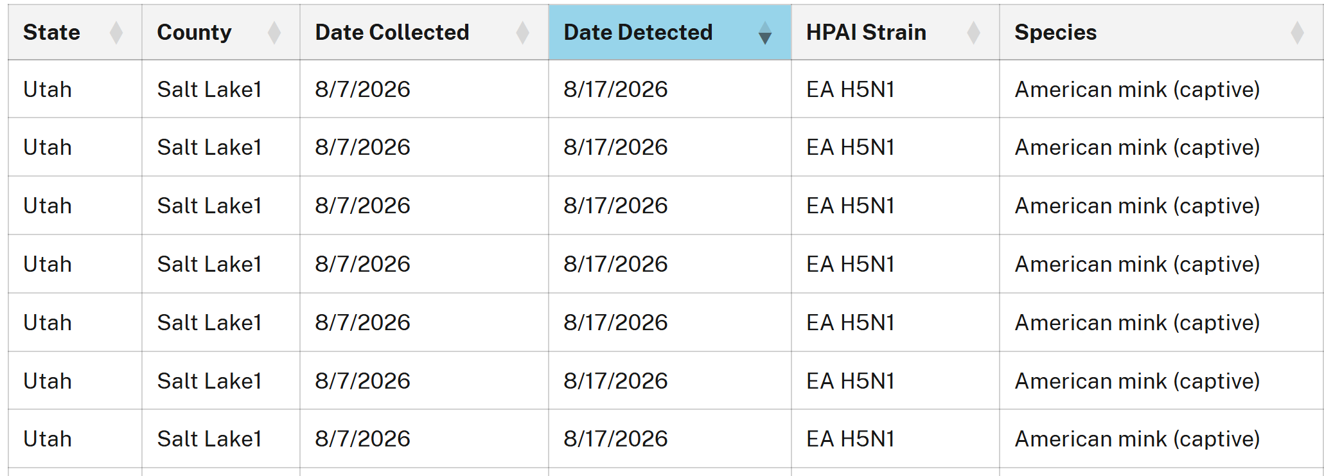Click Utah in the first row
This screenshot has height=476, width=1324.
(48, 89)
